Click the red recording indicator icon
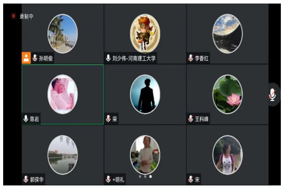The width and height of the screenshot is (284, 189). (x=13, y=16)
